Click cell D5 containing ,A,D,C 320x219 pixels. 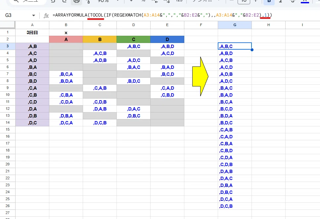pyautogui.click(x=133, y=60)
